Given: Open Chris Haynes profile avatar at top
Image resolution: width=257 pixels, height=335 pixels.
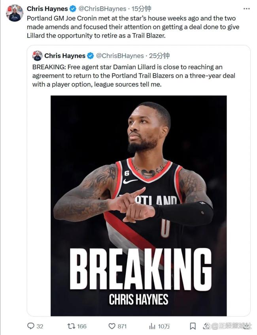Looking at the screenshot, I should click(x=15, y=13).
